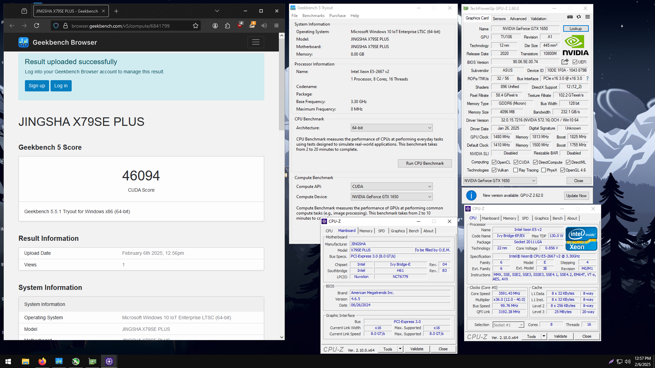This screenshot has width=655, height=368.
Task: Reload the Geekbench browser page
Action: (37, 26)
